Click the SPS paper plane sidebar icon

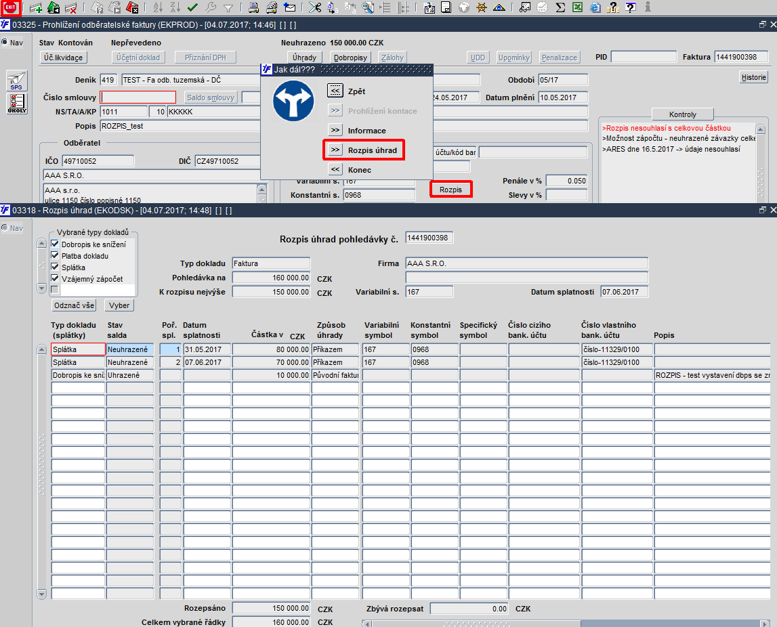(16, 81)
